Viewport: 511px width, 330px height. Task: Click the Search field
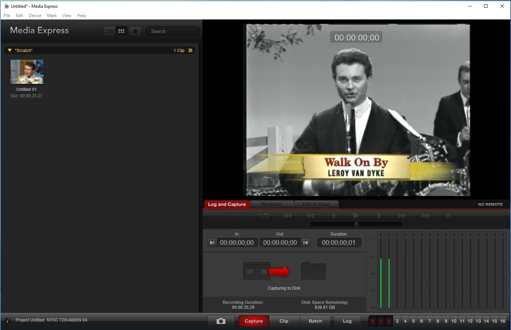pyautogui.click(x=173, y=31)
